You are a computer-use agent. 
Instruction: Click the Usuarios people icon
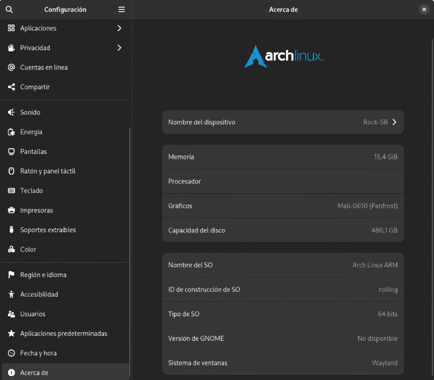(x=11, y=314)
